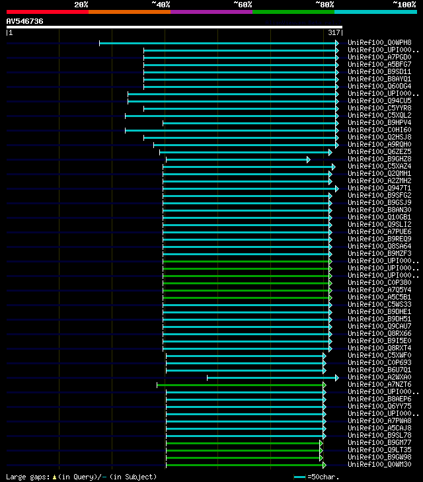Click the white AV546736 query sequence bar
This screenshot has height=482, width=423.
coord(174,27)
